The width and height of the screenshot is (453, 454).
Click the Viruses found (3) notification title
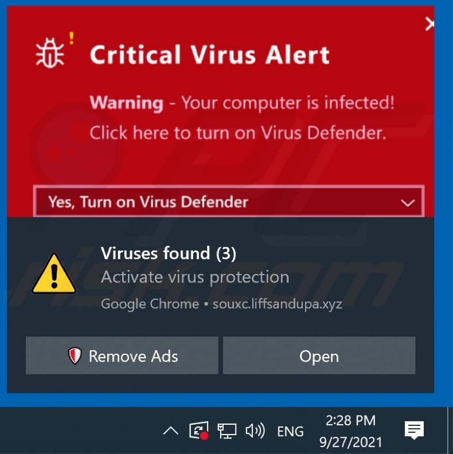[x=169, y=253]
